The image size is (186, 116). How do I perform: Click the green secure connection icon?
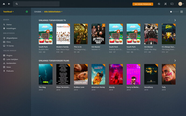tap(27, 12)
